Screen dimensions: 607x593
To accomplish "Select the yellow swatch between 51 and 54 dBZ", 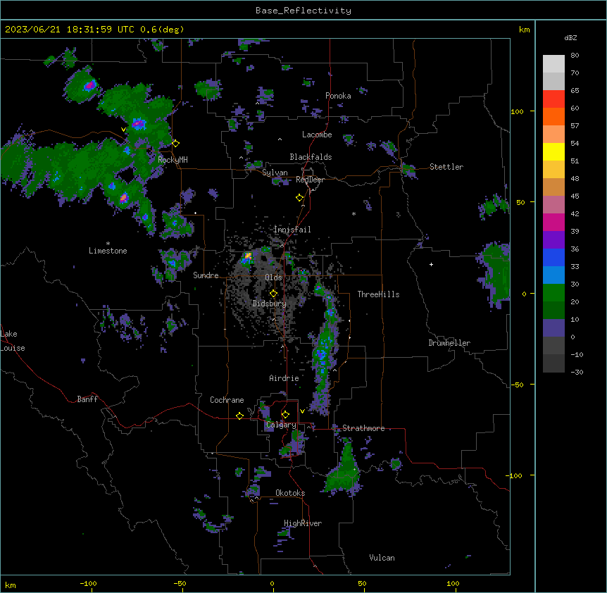I will point(553,151).
